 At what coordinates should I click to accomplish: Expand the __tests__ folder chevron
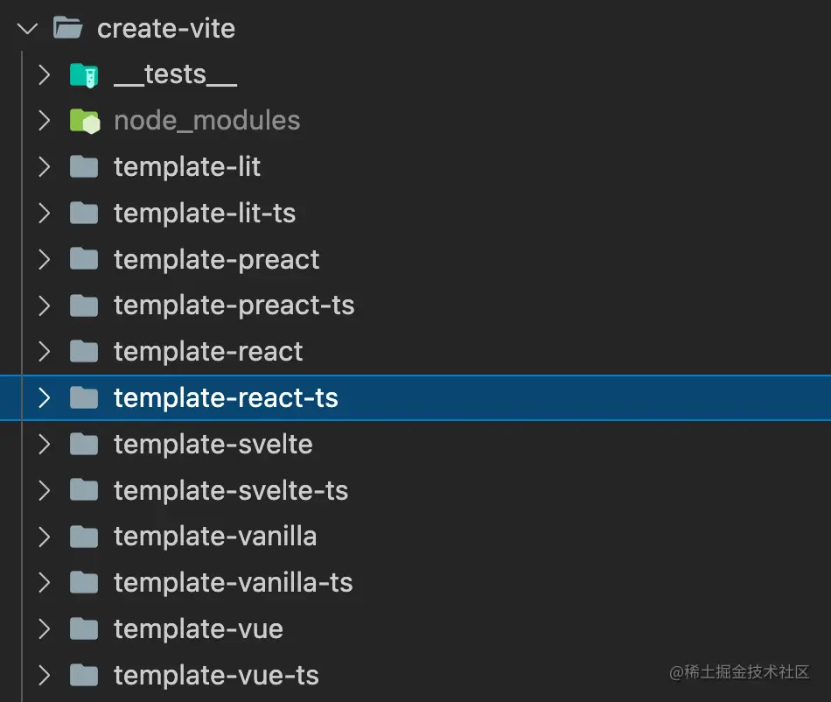[45, 74]
